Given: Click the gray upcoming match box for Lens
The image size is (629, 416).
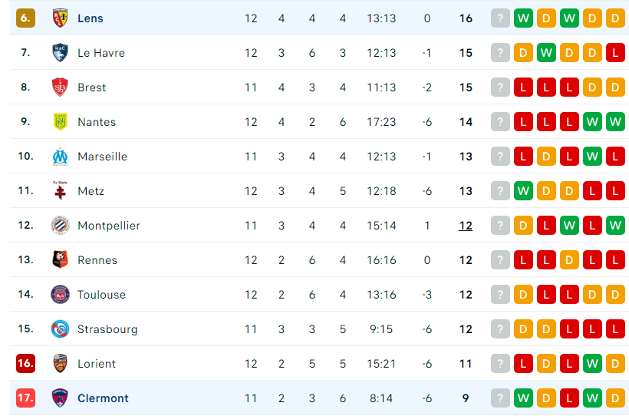Looking at the screenshot, I should [500, 18].
